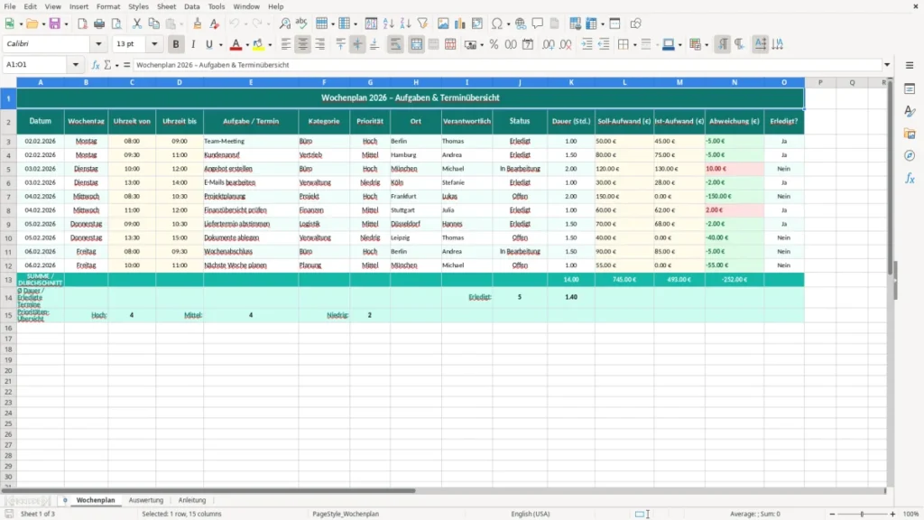
Task: Open the Sheet menu
Action: click(166, 6)
